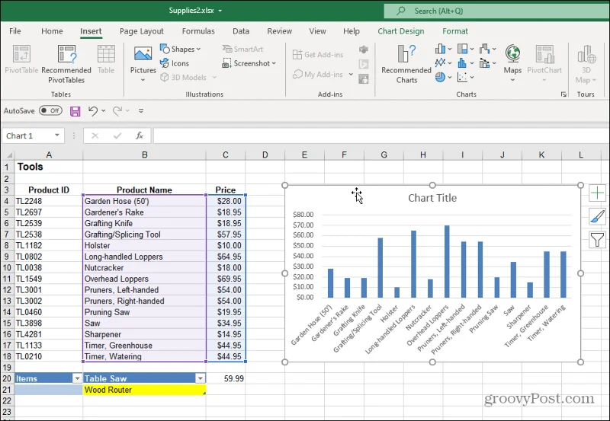Insert Waterfall or Stock chart

(x=487, y=49)
